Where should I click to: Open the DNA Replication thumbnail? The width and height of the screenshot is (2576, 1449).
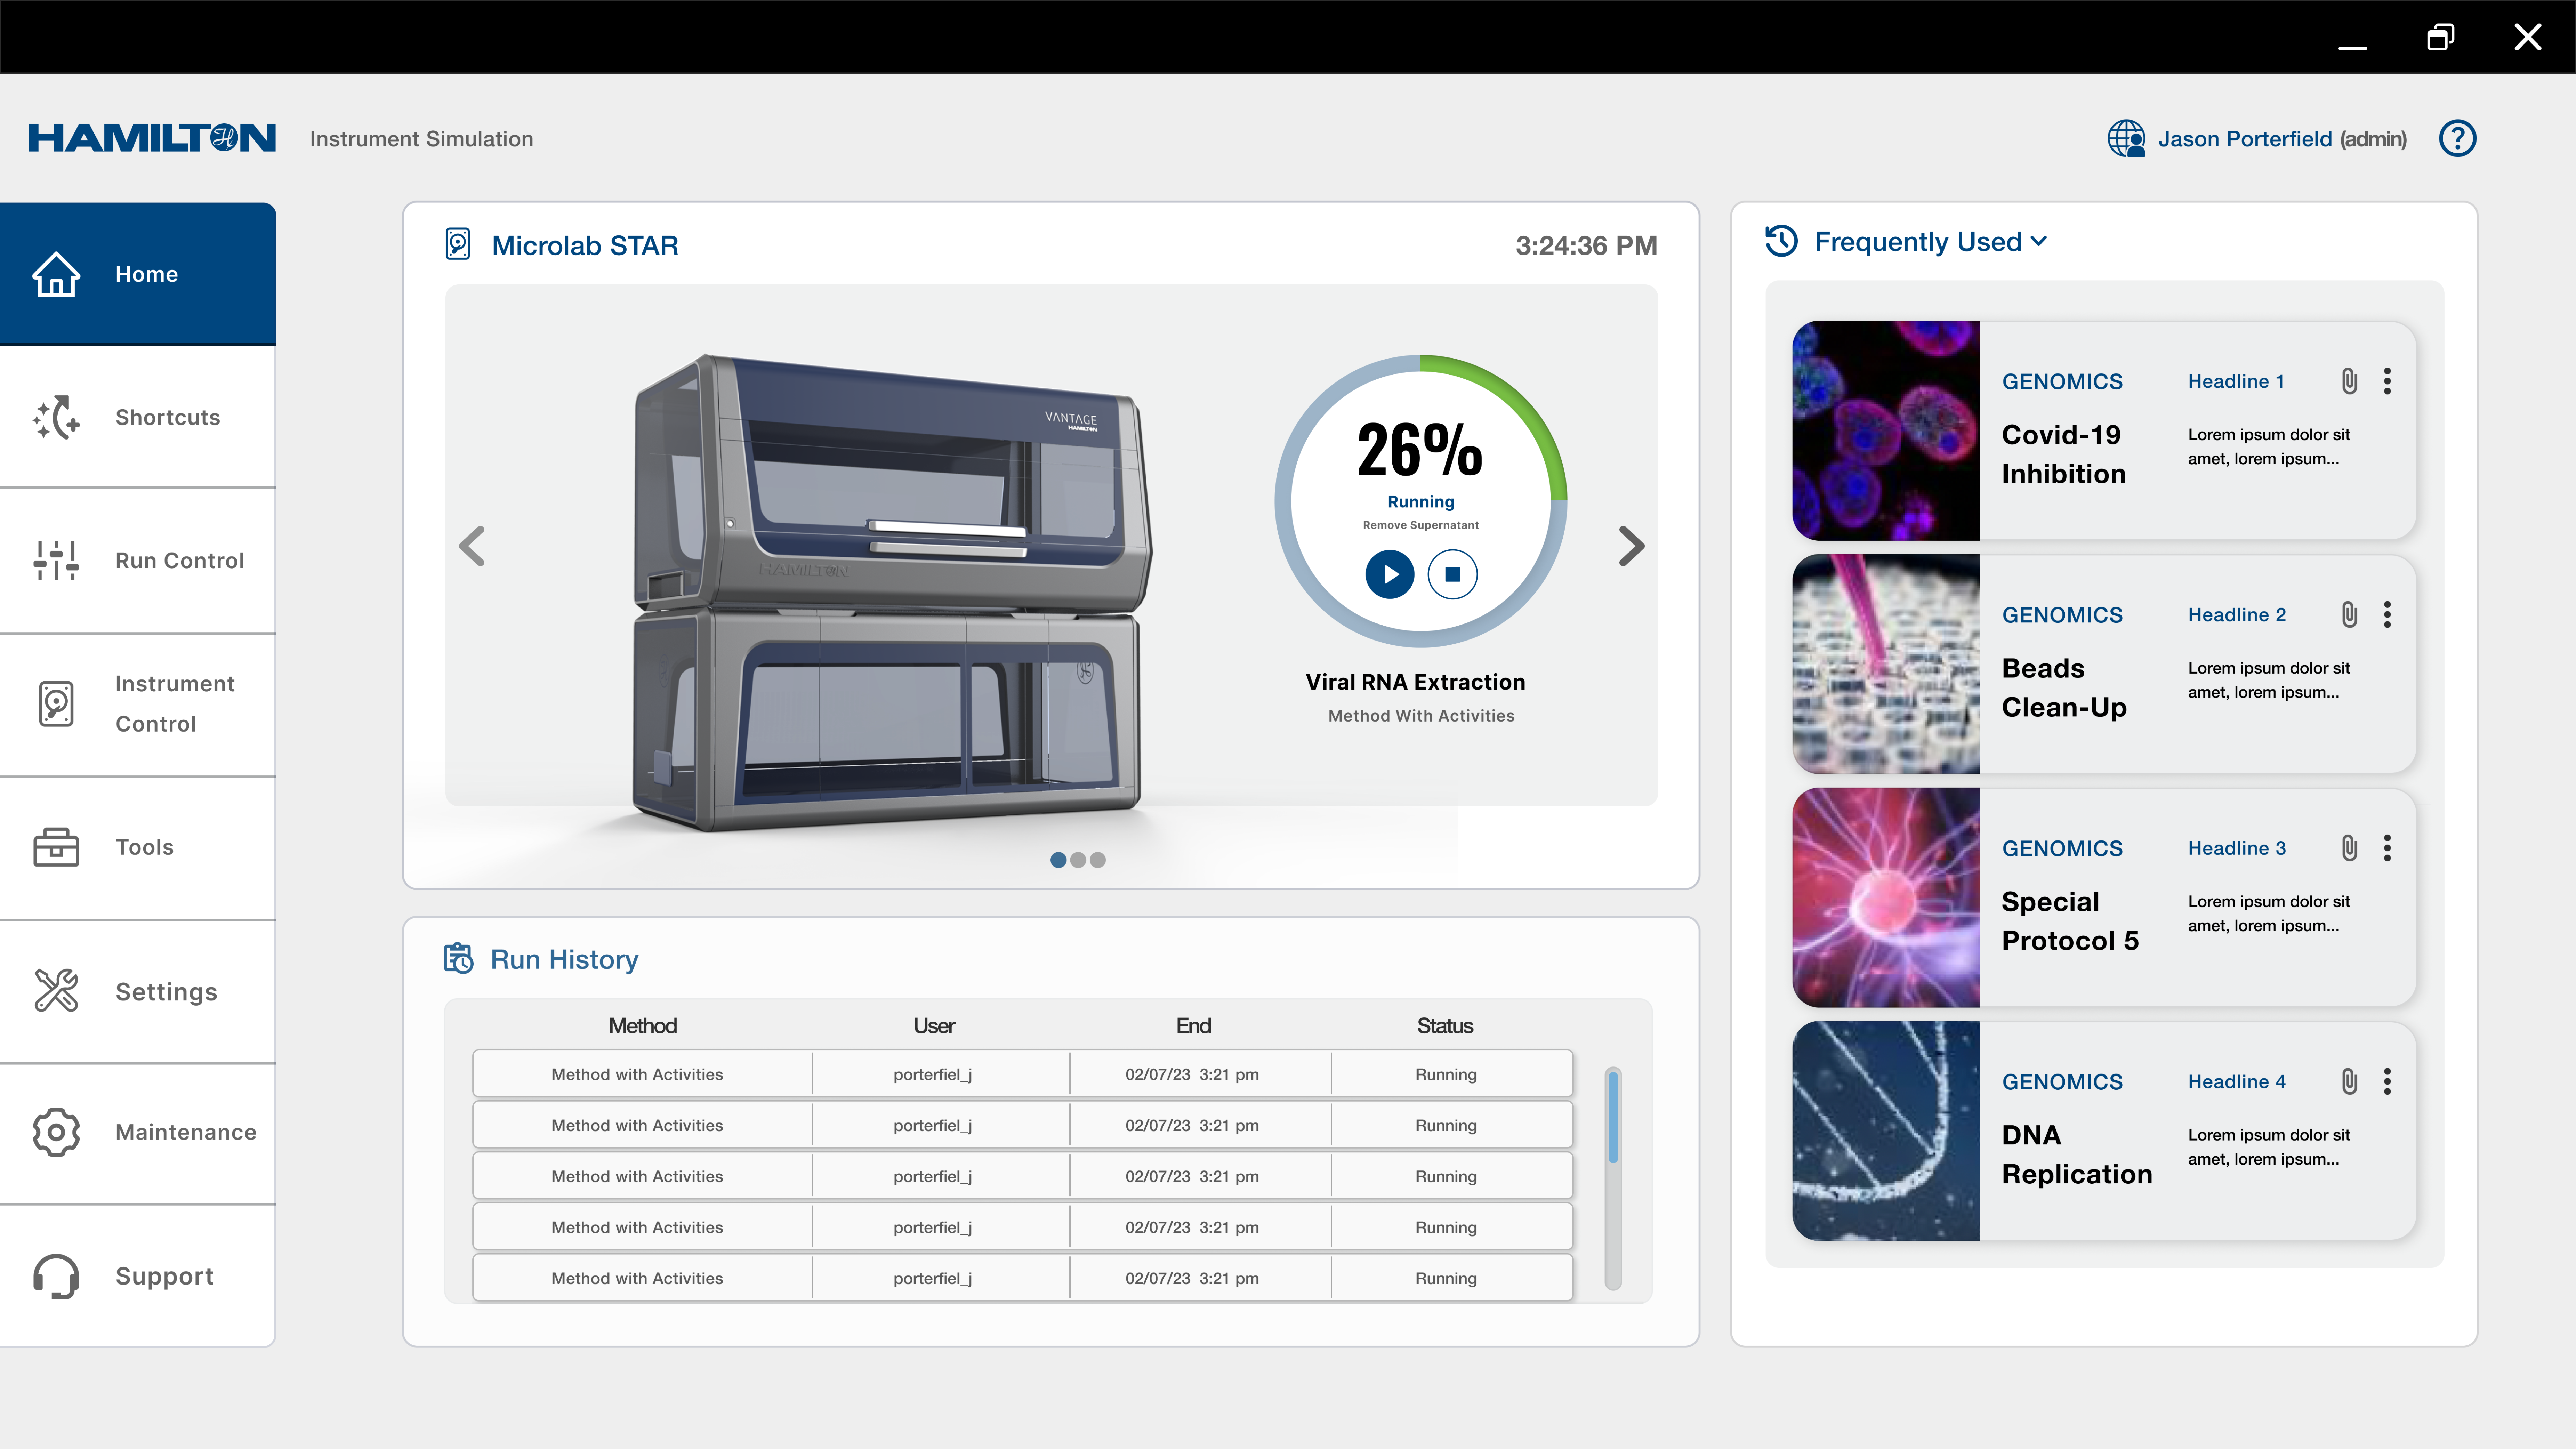[x=1886, y=1131]
